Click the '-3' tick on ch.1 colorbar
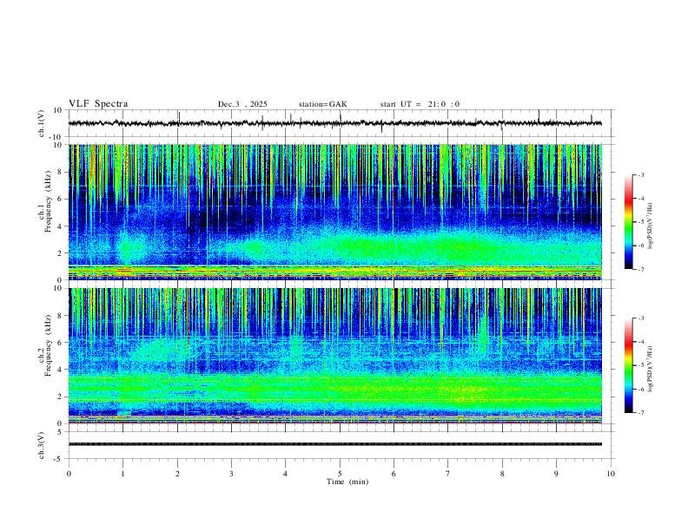This screenshot has height=531, width=688. coord(640,174)
